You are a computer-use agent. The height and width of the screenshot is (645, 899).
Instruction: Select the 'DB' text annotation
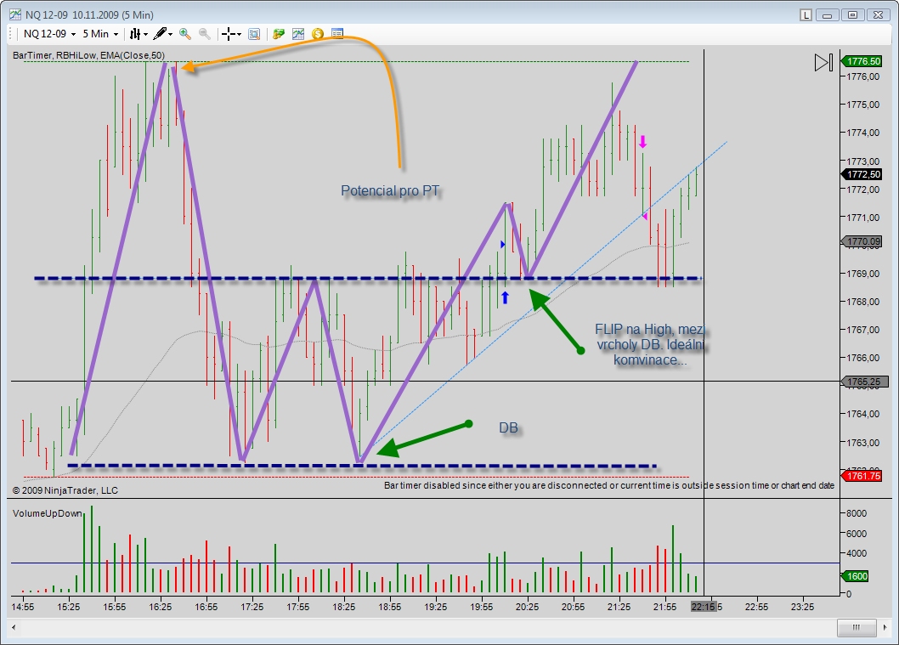coord(508,428)
